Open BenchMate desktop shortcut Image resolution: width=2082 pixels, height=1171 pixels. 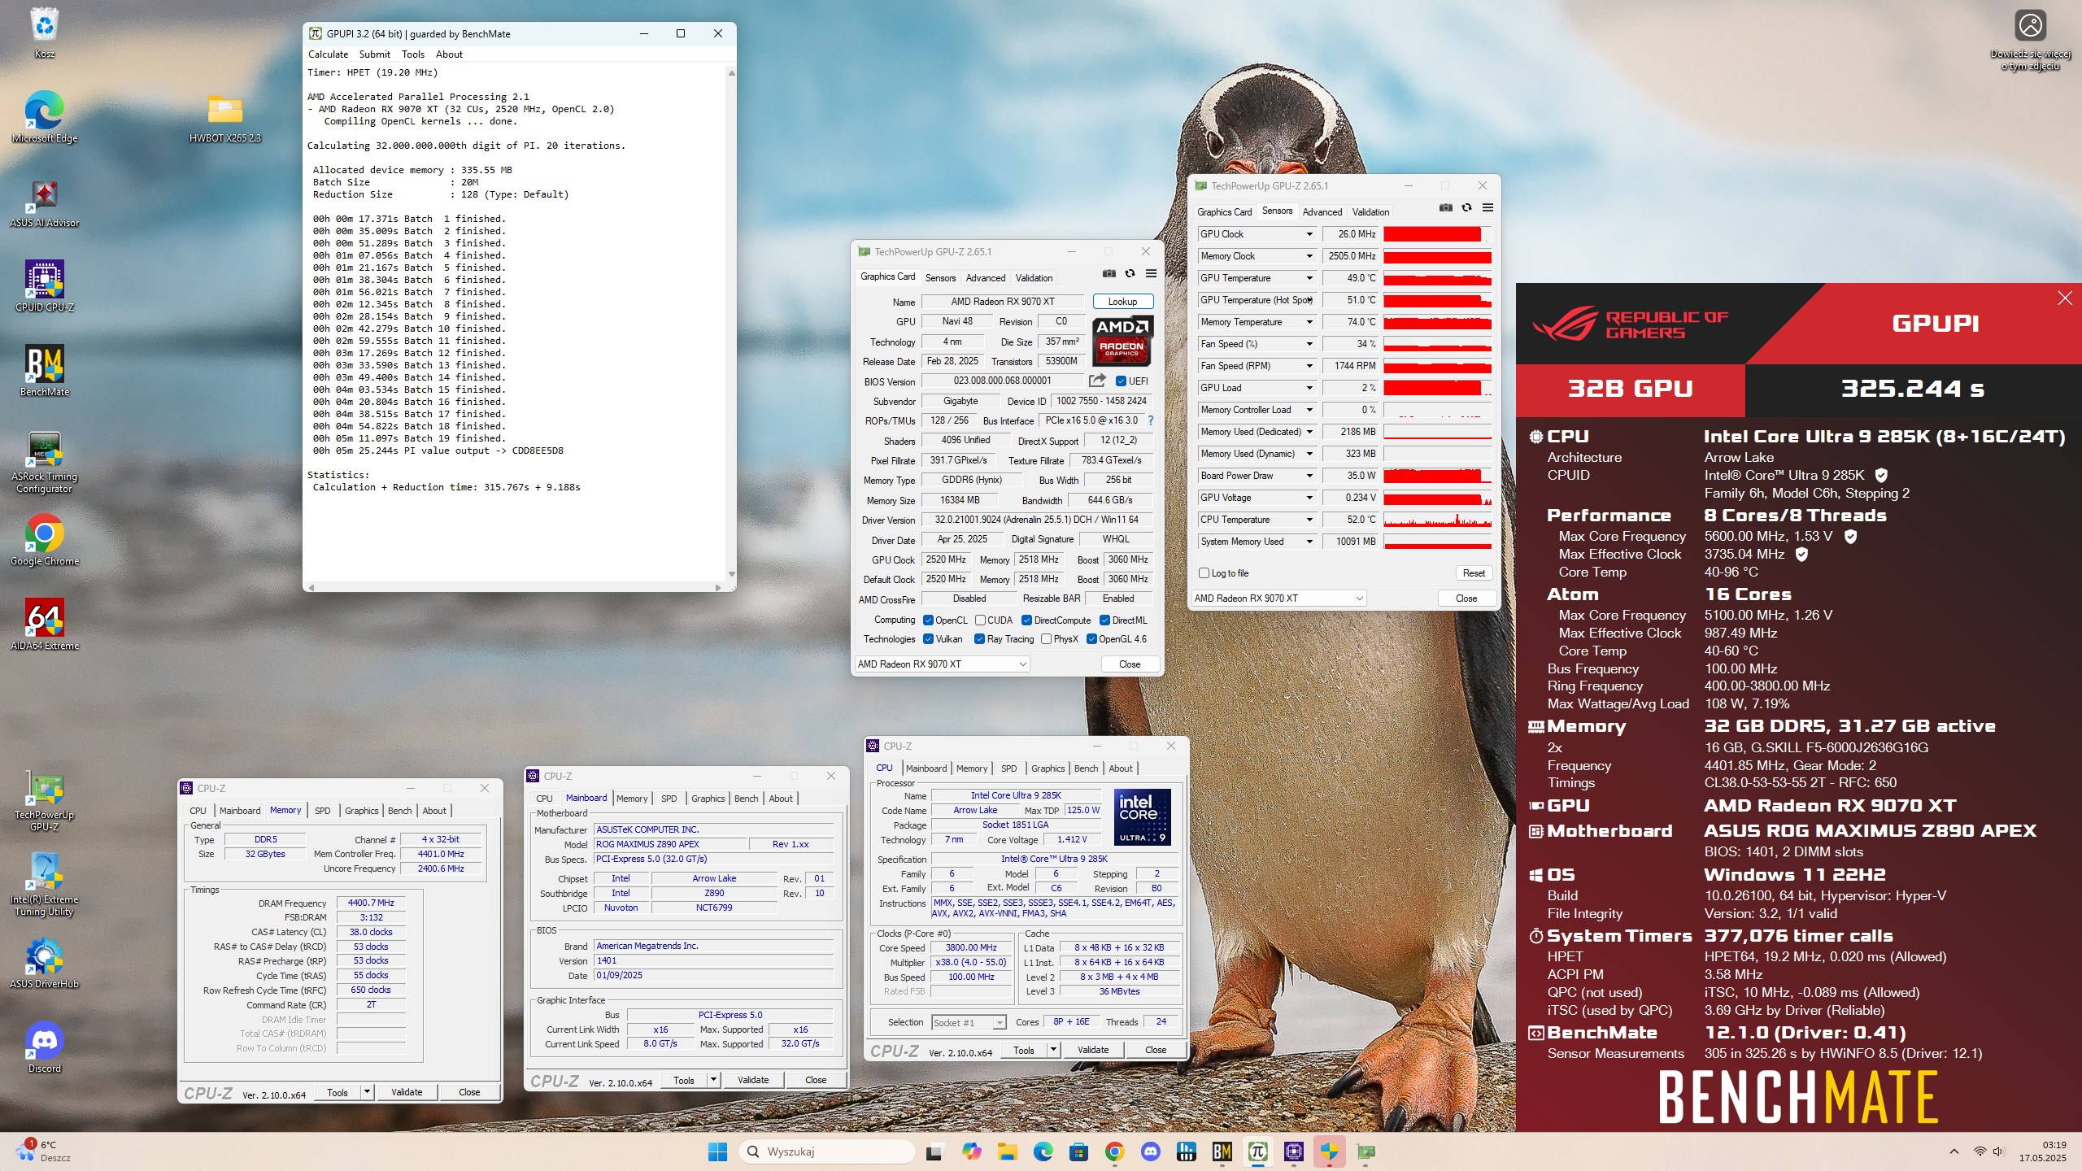tap(44, 371)
